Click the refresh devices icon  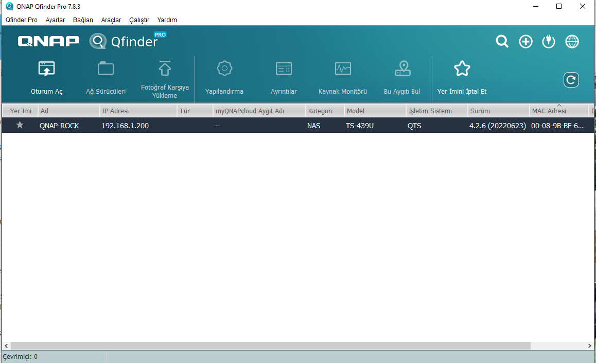coord(571,79)
